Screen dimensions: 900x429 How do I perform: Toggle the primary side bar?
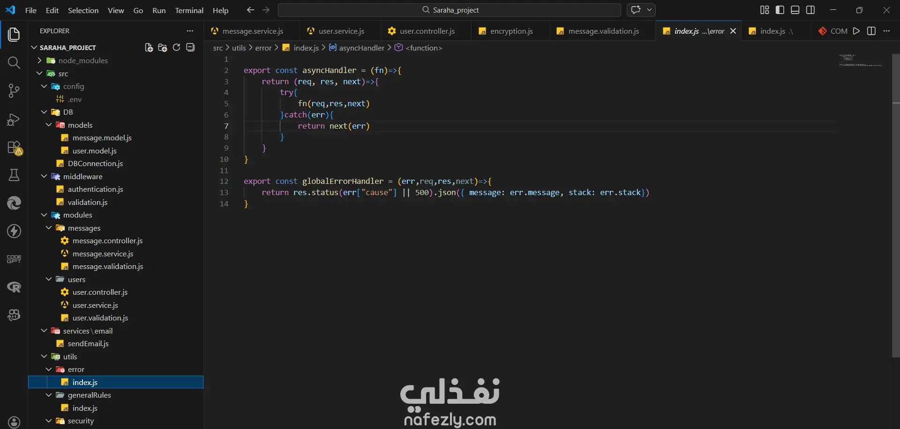tap(780, 10)
